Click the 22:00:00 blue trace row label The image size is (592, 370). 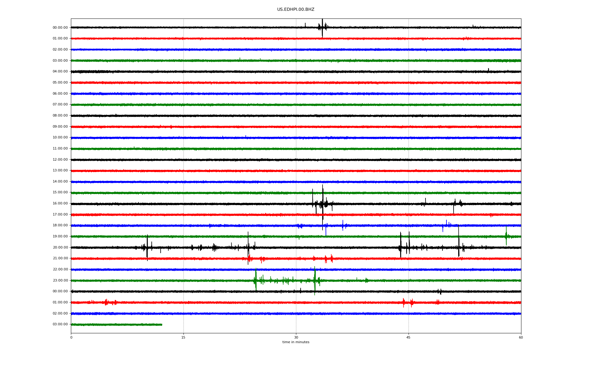pos(60,269)
